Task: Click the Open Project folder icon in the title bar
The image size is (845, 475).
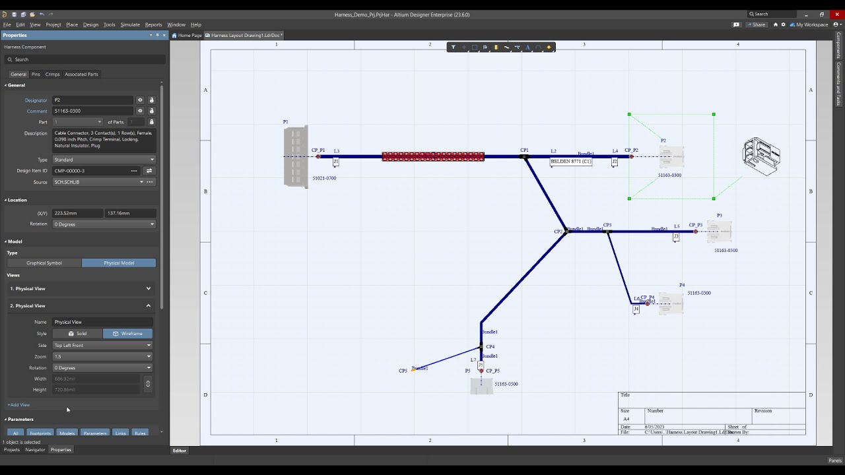Action: (32, 14)
